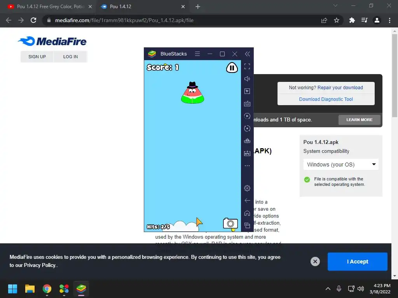Open File Explorer from taskbar
The width and height of the screenshot is (398, 298).
(30, 289)
